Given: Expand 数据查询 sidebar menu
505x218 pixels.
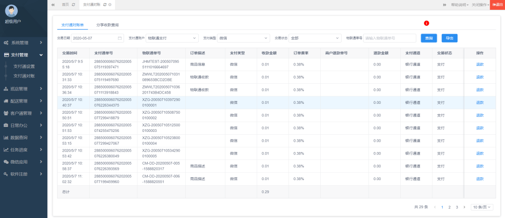Looking at the screenshot, I should [x=23, y=138].
